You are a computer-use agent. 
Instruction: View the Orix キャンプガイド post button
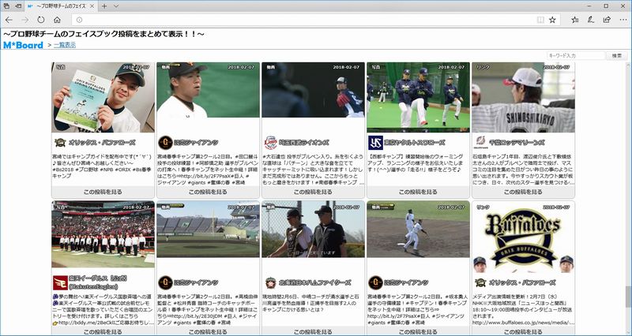(103, 192)
